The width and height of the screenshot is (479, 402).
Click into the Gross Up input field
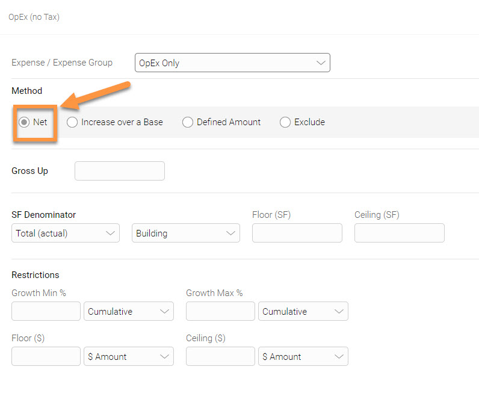120,171
